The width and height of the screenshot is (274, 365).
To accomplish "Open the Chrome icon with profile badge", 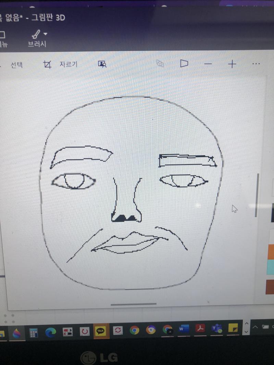I will pos(167,330).
